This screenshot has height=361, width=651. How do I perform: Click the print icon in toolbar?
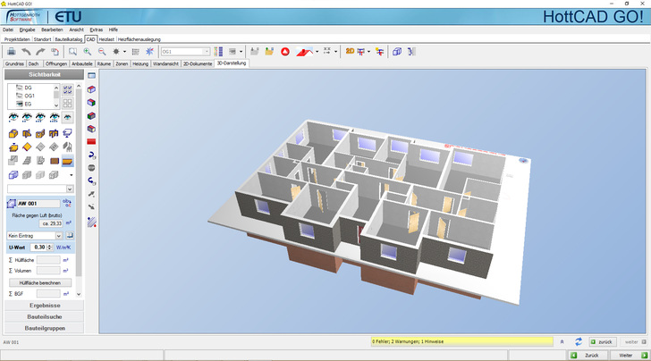pyautogui.click(x=11, y=53)
